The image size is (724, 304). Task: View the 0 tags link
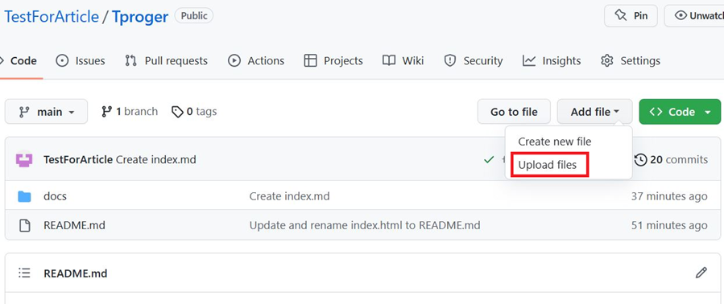click(194, 112)
